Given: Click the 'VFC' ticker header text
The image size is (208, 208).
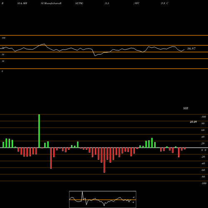Looking at the screenshot, I should (137, 3).
